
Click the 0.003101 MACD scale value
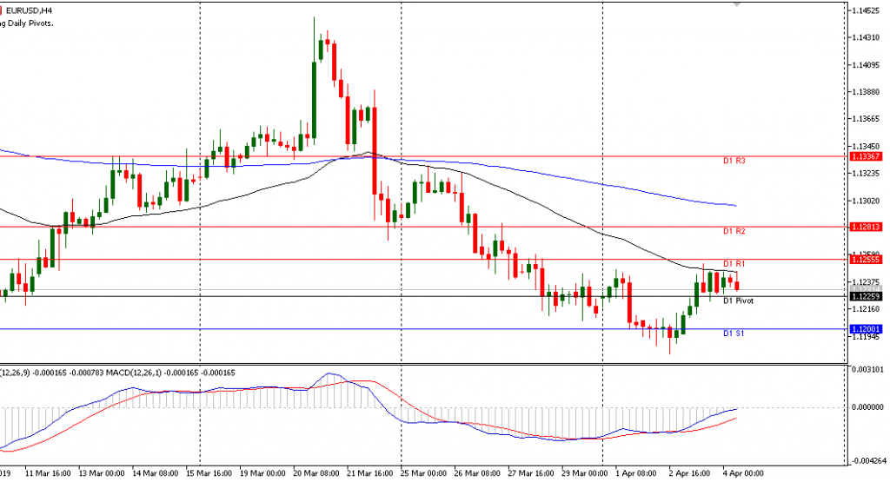(x=869, y=370)
